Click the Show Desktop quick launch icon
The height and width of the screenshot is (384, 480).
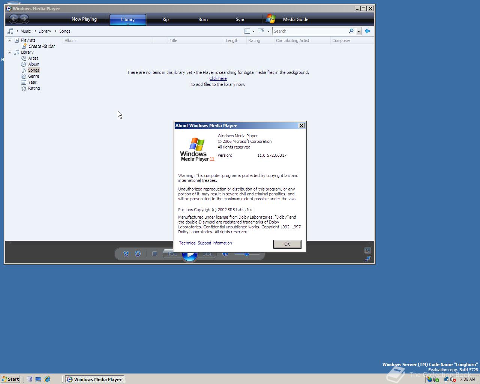38,379
